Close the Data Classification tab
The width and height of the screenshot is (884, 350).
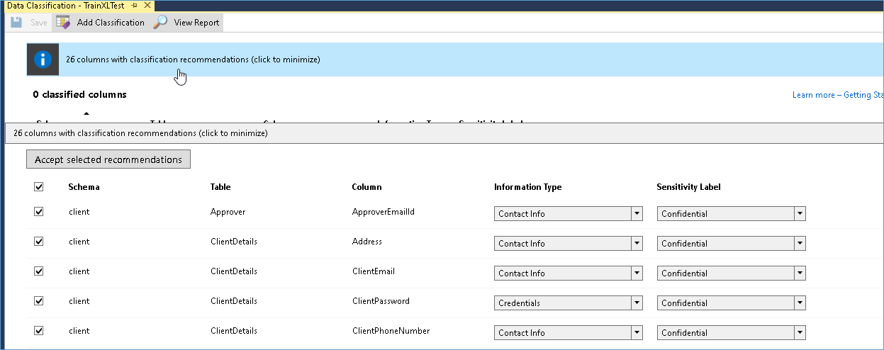click(x=147, y=5)
